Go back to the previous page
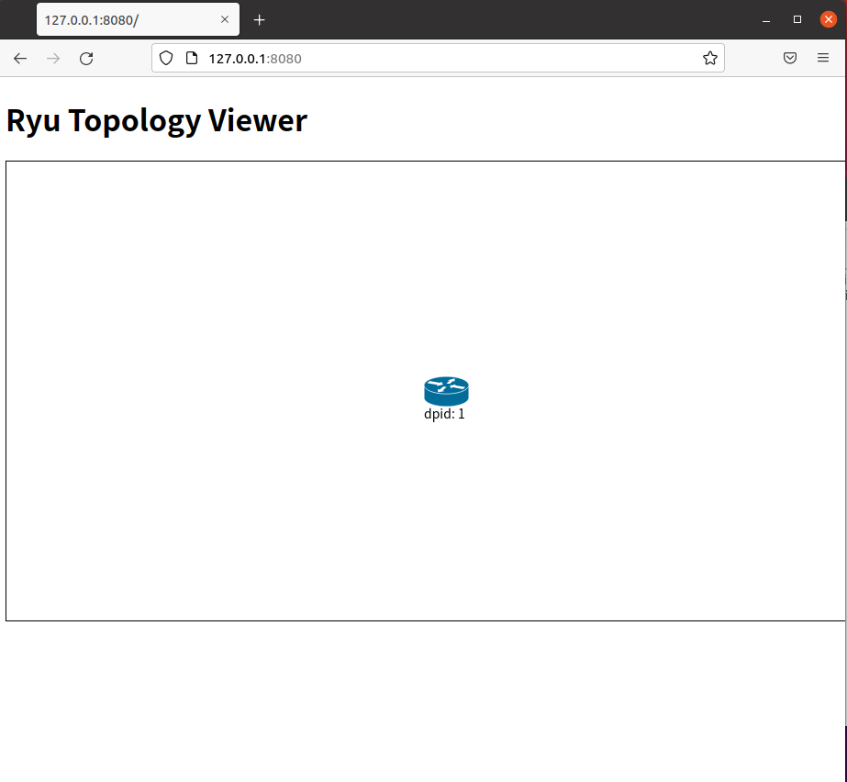Viewport: 847px width, 782px height. click(20, 59)
